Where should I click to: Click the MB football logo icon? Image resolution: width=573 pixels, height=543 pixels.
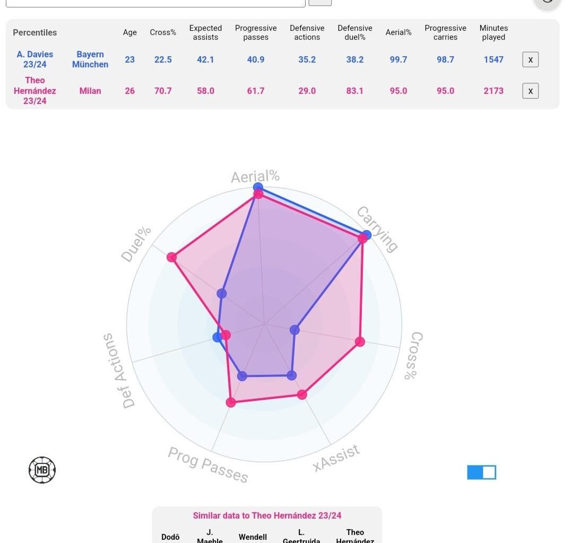pyautogui.click(x=42, y=470)
